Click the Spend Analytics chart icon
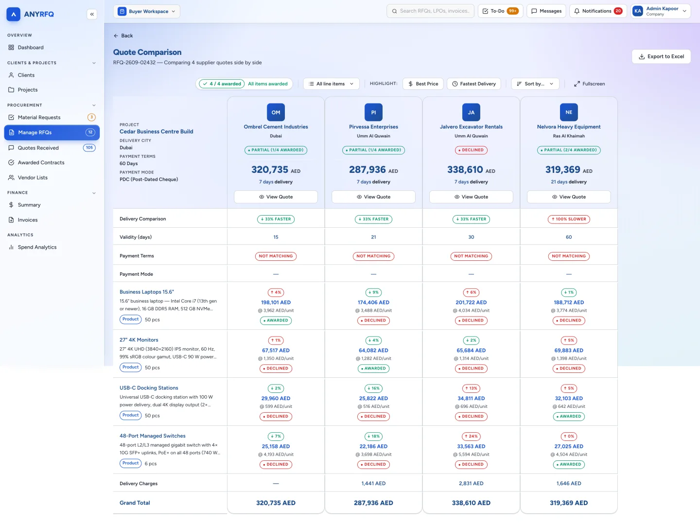Screen dimensions: 700x523 point(11,247)
